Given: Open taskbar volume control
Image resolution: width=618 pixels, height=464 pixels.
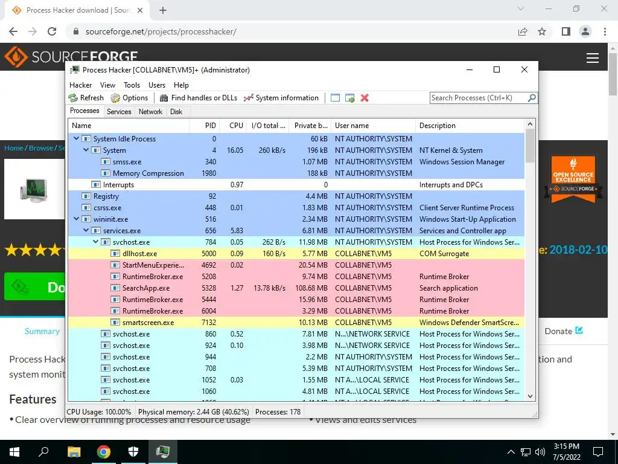Looking at the screenshot, I should [540, 452].
